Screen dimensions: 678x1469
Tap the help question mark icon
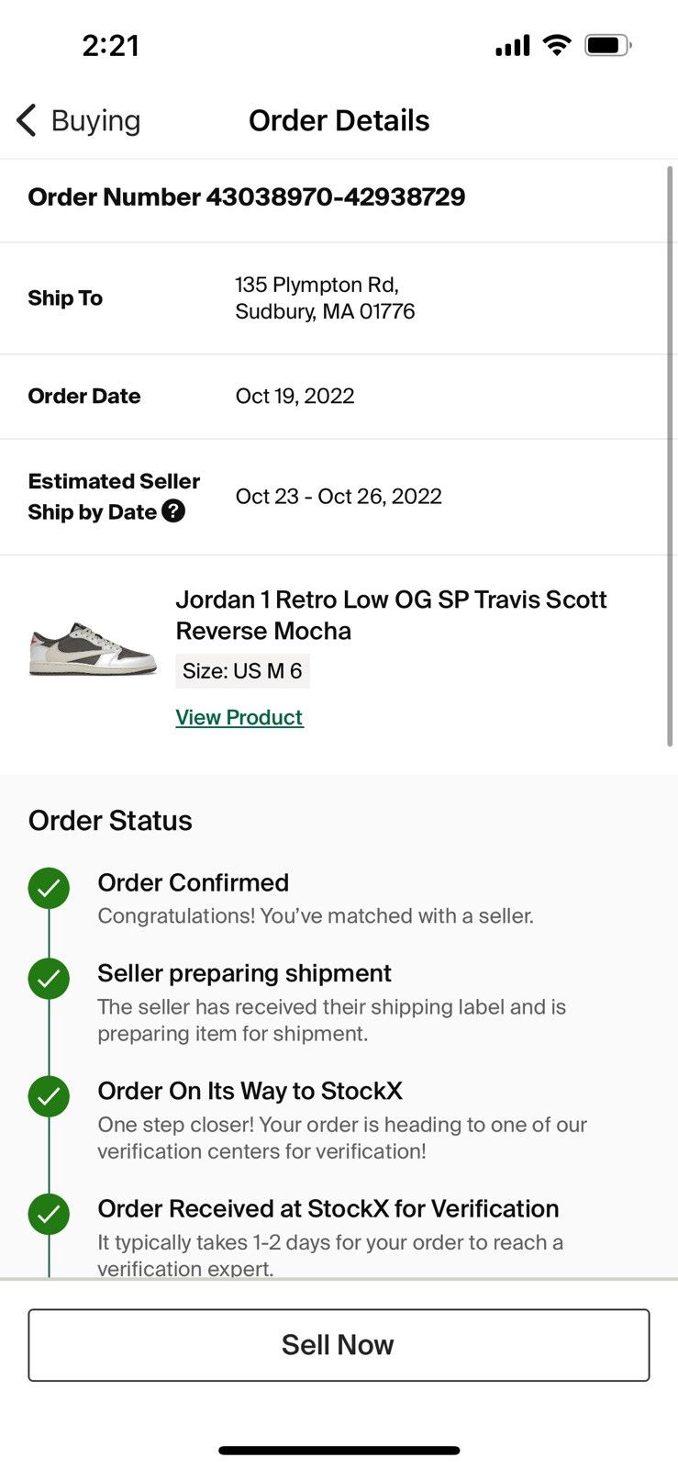click(x=173, y=511)
